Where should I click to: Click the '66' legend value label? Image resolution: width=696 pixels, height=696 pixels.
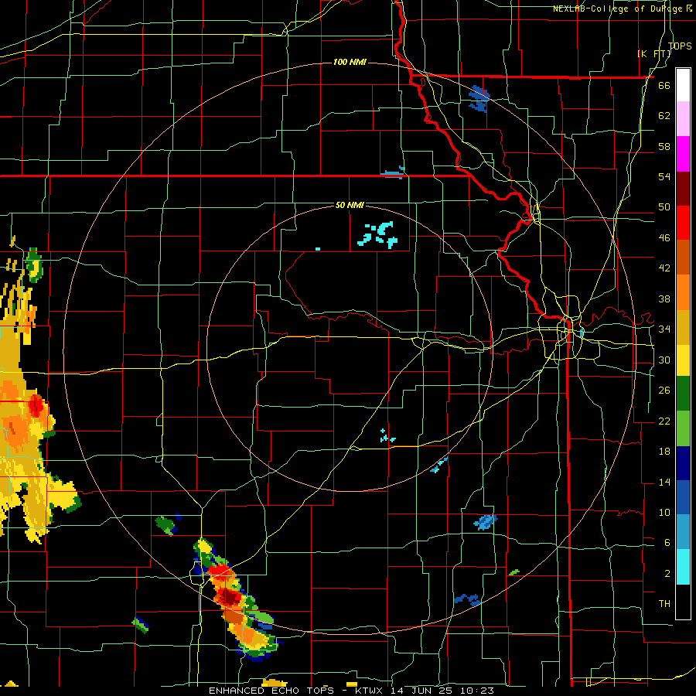tap(664, 85)
